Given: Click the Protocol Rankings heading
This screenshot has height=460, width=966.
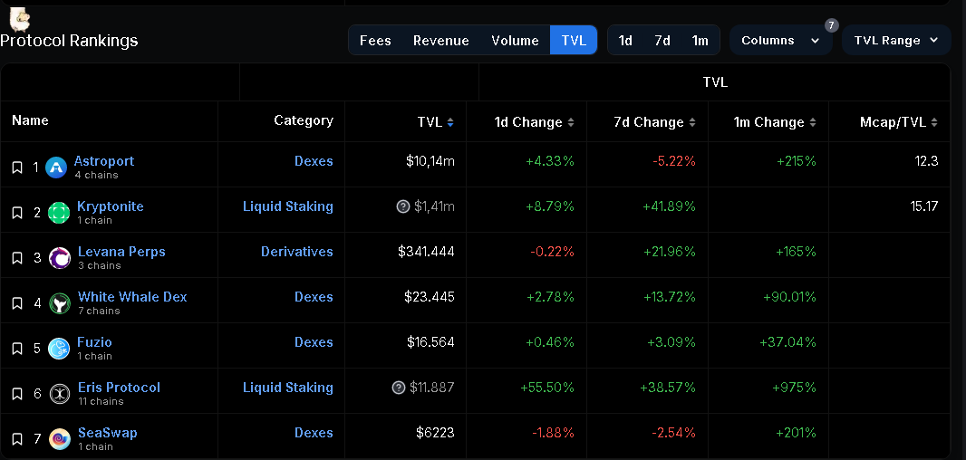Looking at the screenshot, I should pyautogui.click(x=69, y=41).
